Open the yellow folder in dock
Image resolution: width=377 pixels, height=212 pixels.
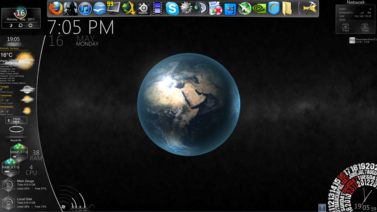pos(287,8)
